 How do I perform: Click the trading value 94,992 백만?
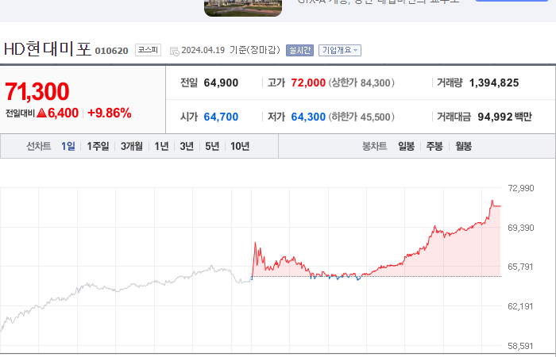pyautogui.click(x=504, y=117)
